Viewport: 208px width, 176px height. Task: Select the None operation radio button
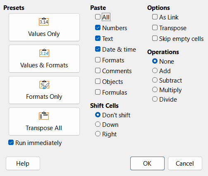[x=155, y=61]
